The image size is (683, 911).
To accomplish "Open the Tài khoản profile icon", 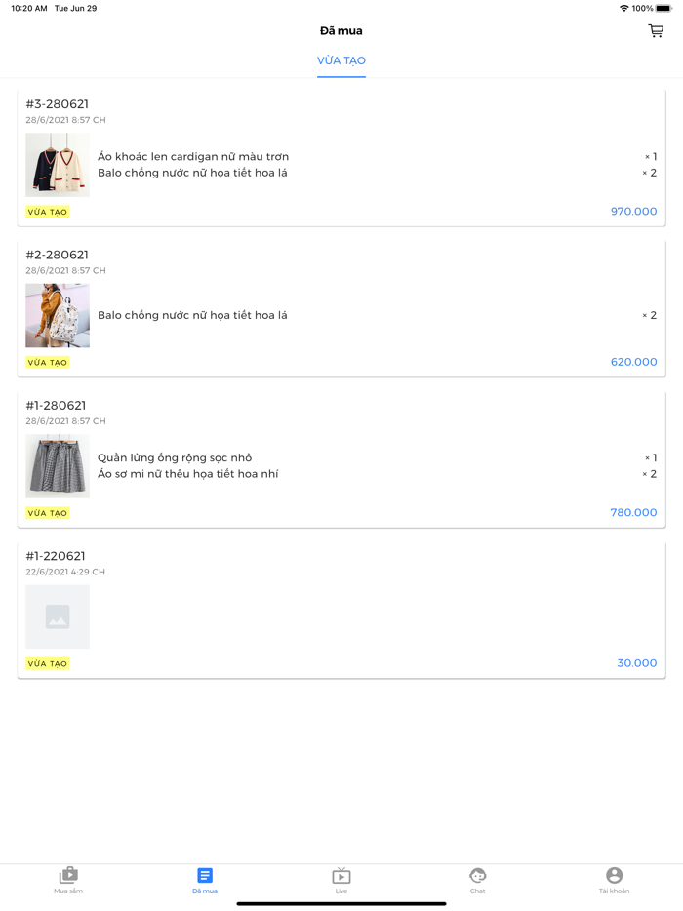I will click(x=614, y=875).
